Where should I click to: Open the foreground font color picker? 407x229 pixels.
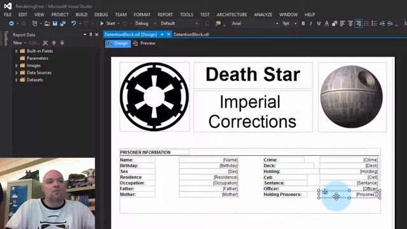[327, 24]
